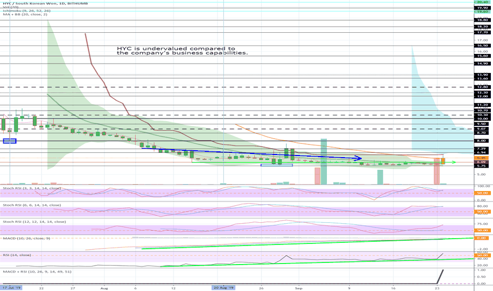Click the 14.90 price level label
Screen dimensions: 493x291
click(x=482, y=63)
